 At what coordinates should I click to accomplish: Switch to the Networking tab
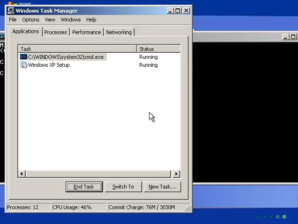(119, 32)
